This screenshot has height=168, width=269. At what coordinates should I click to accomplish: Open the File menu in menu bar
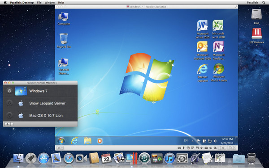click(39, 3)
